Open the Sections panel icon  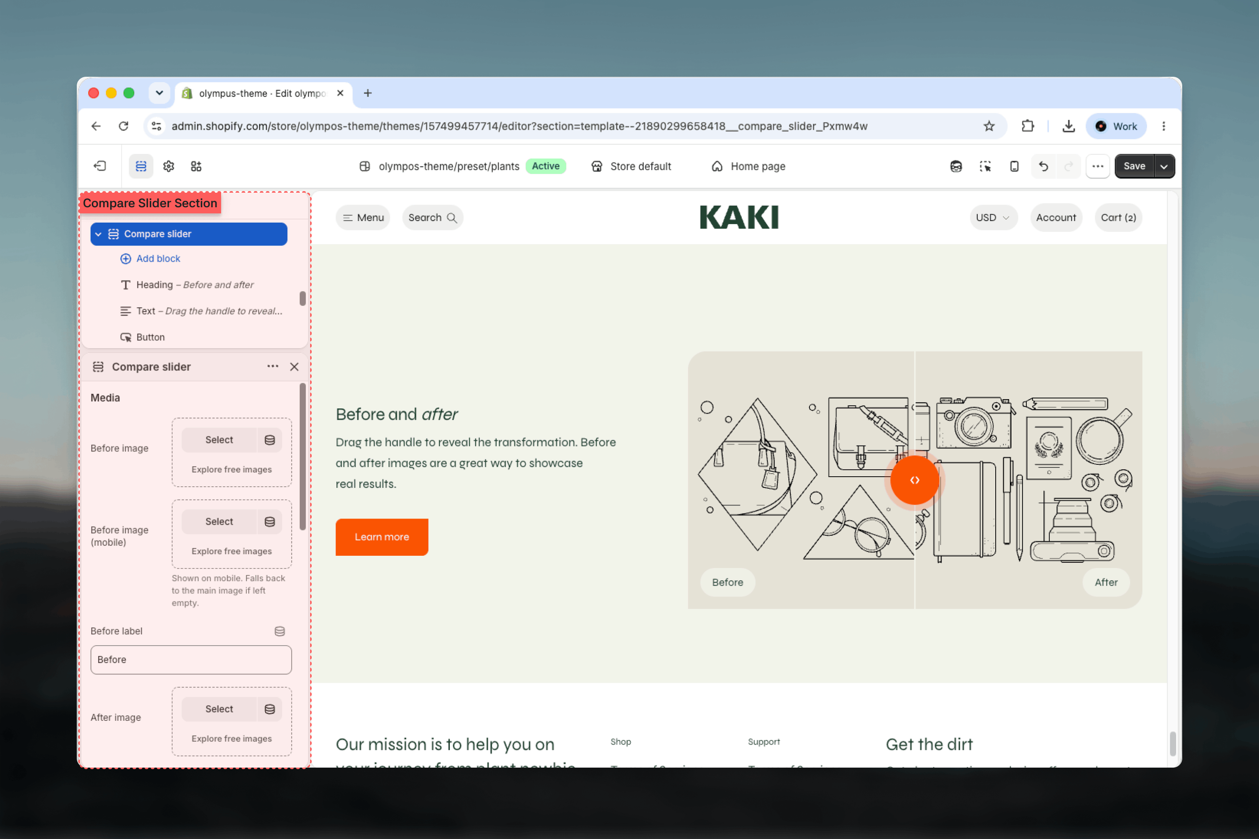click(141, 167)
